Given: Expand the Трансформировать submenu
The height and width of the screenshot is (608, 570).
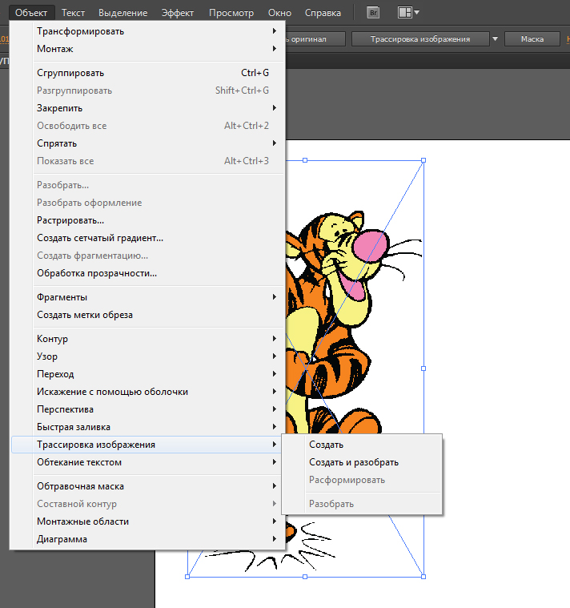Looking at the screenshot, I should click(148, 31).
